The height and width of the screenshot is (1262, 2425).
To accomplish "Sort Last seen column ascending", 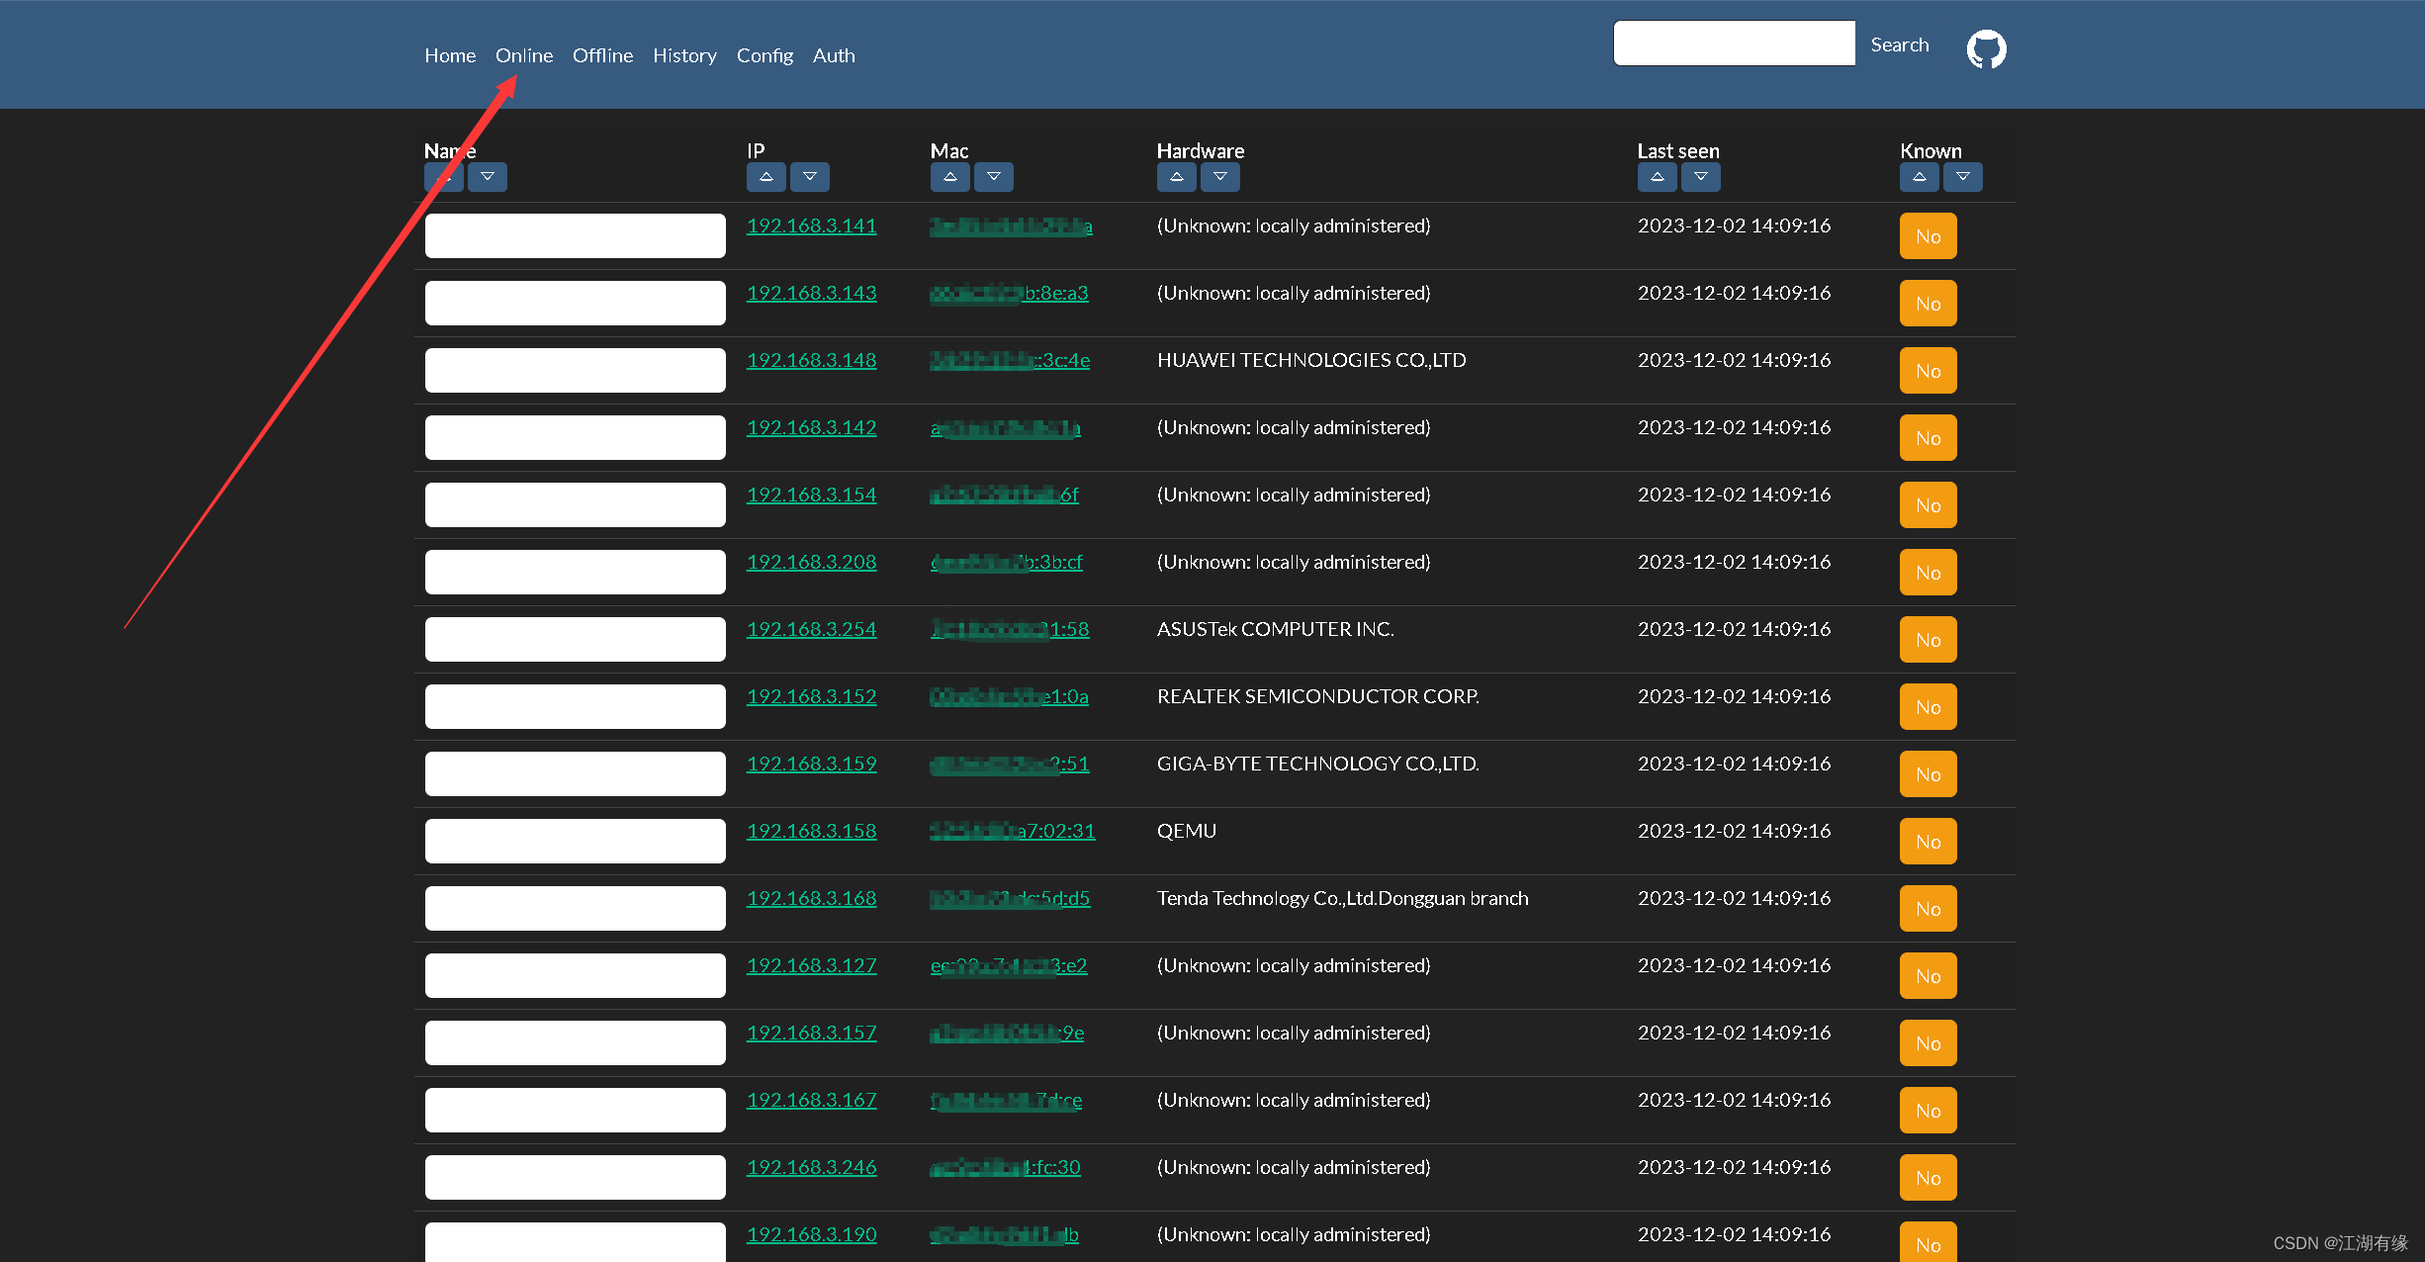I will [x=1657, y=177].
